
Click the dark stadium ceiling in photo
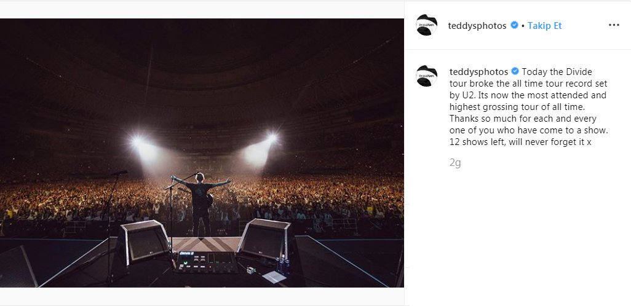tap(203, 55)
